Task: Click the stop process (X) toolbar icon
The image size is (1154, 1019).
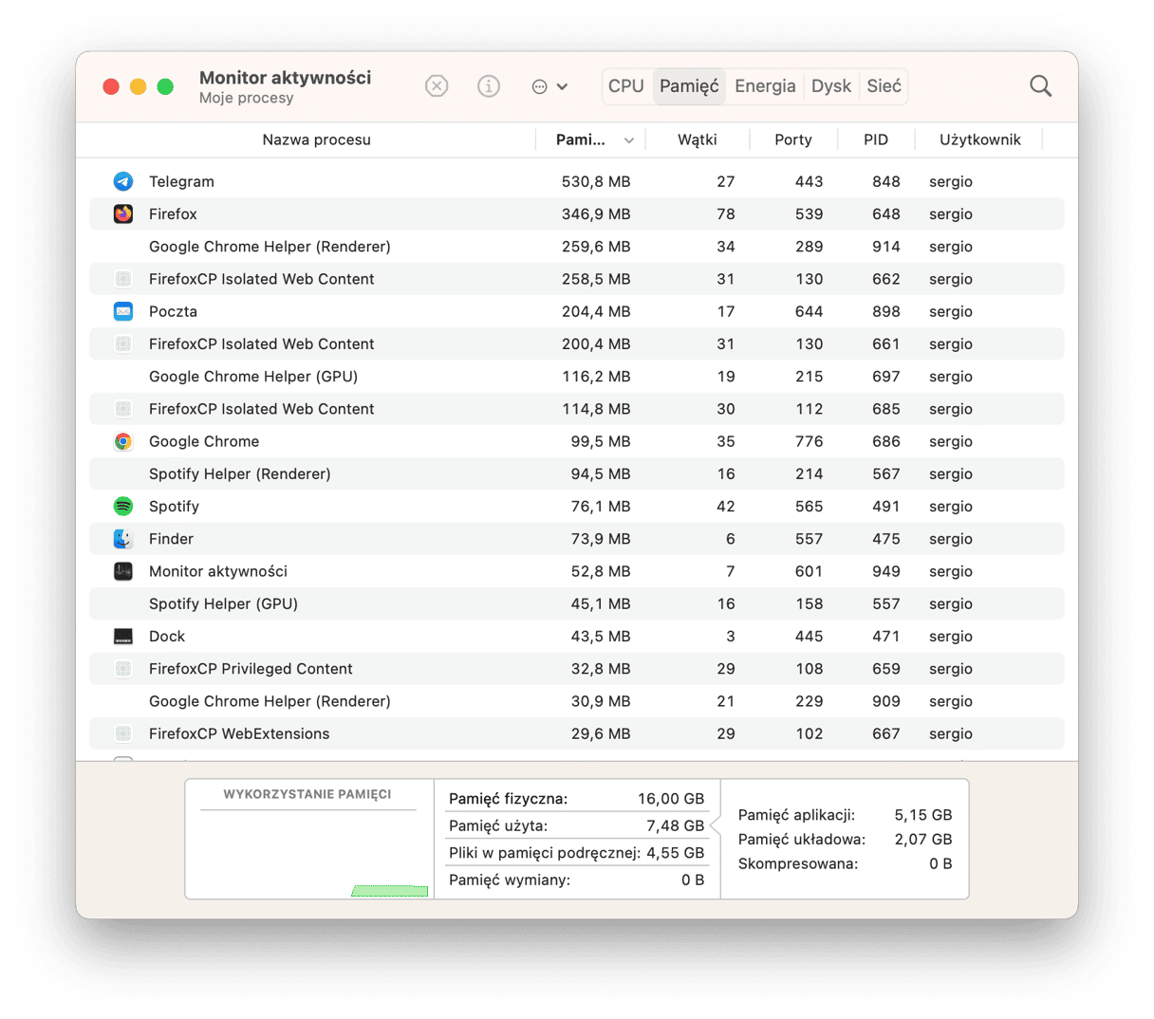Action: click(437, 86)
